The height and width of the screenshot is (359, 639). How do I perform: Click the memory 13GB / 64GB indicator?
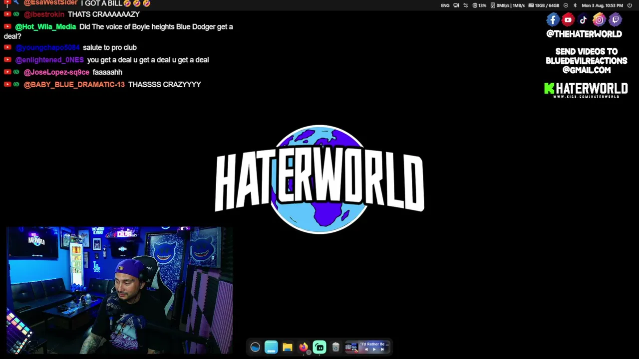click(544, 5)
